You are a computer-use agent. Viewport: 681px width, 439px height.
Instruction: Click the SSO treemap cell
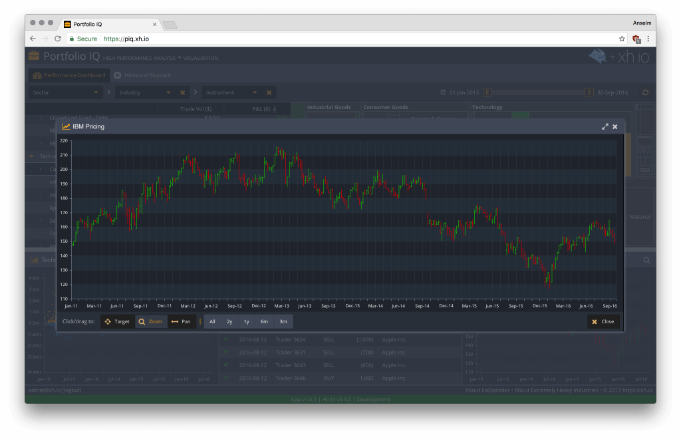coord(645,170)
